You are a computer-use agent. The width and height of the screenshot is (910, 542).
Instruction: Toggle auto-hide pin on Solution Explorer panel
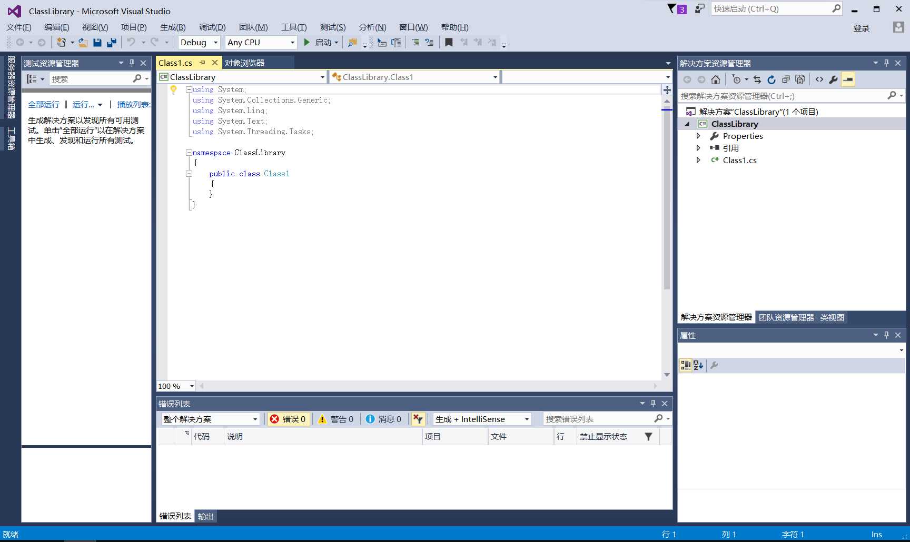887,63
